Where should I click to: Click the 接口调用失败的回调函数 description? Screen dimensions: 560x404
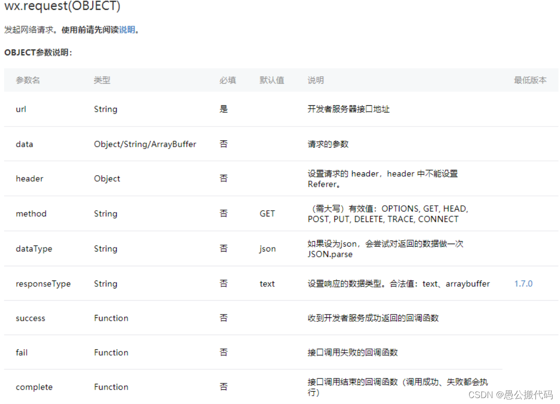[x=353, y=353]
